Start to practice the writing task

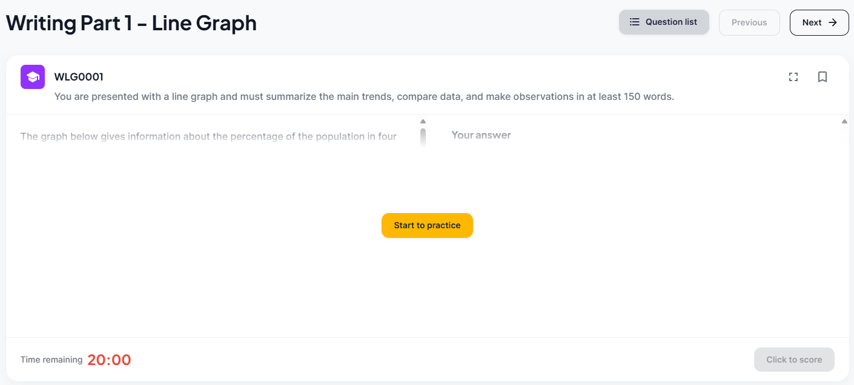[x=427, y=225]
